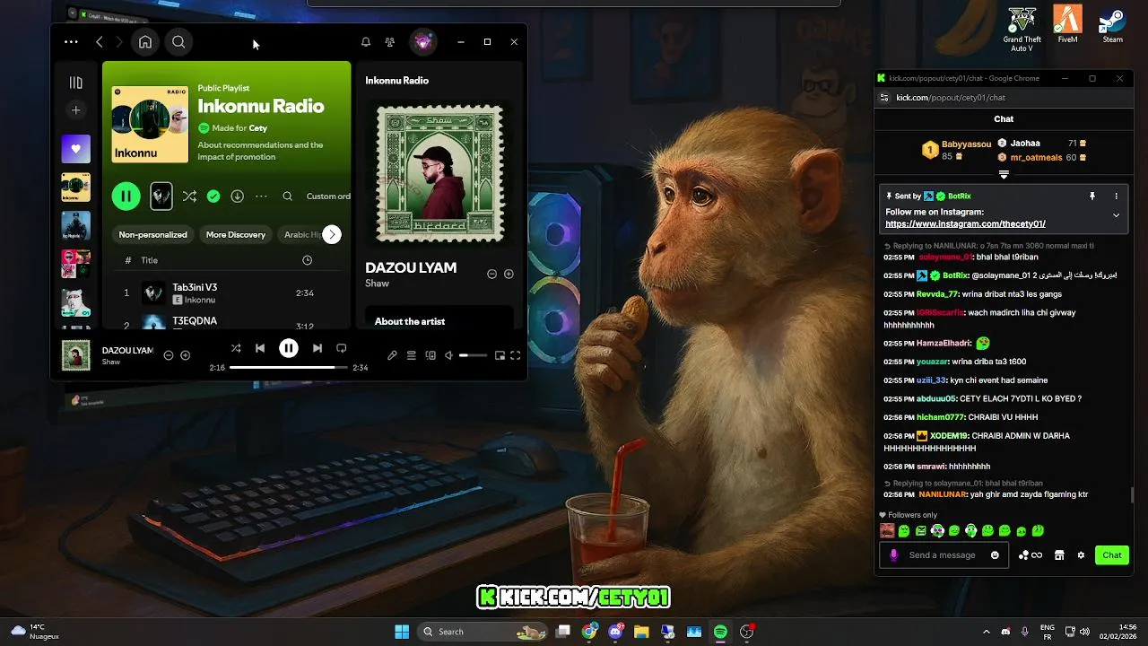Open Spotify three-dot app menu
The height and width of the screenshot is (646, 1148).
[x=71, y=42]
